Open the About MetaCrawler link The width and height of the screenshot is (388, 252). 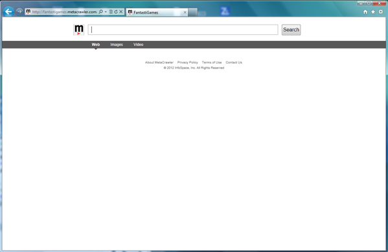[x=159, y=62]
